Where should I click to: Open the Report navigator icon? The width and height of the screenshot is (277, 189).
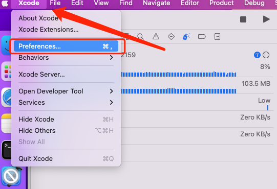(217, 37)
